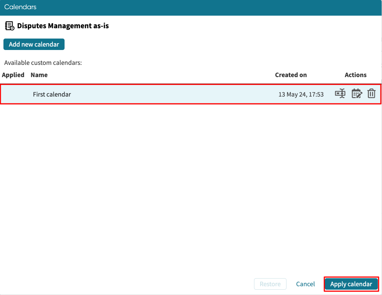Select the First calendar row
382x295 pixels.
point(153,94)
